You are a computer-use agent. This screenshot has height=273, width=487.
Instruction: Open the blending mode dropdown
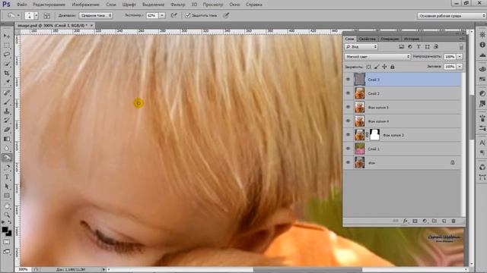377,57
